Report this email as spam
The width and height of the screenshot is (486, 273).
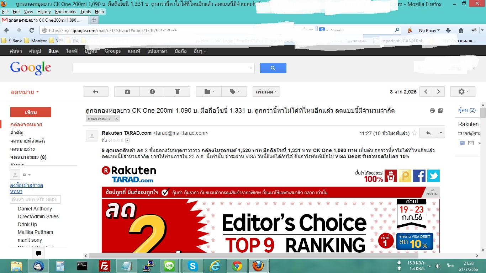coord(152,92)
